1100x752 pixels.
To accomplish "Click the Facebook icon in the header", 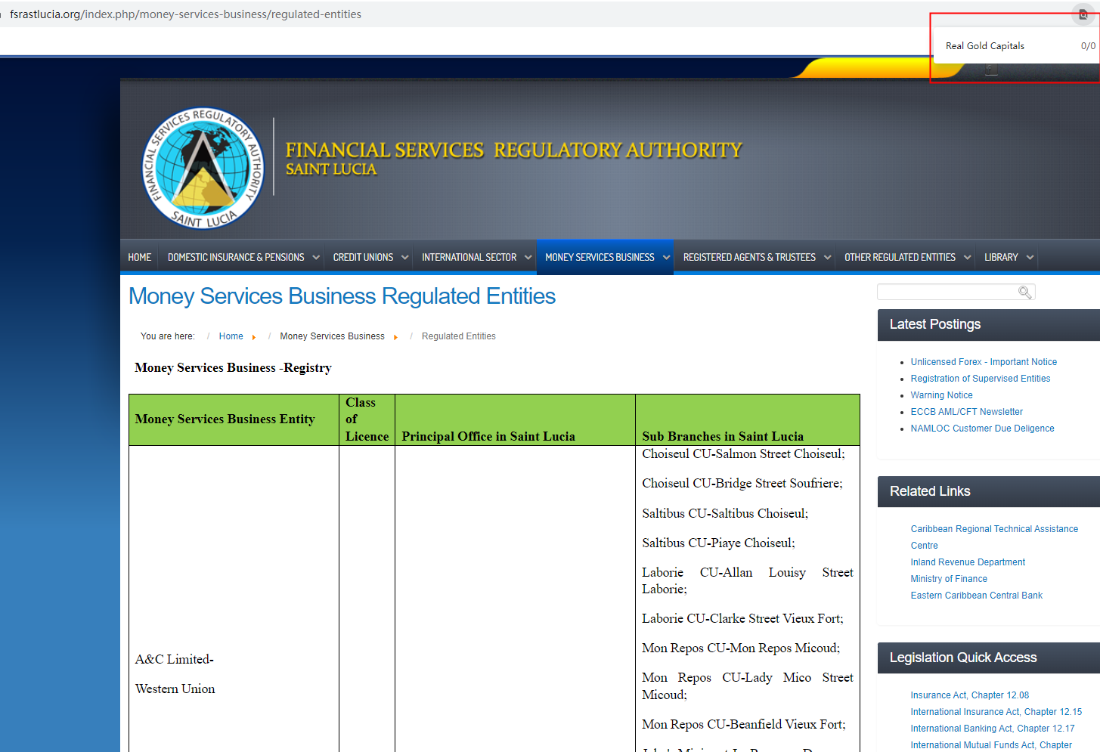I will [x=991, y=70].
